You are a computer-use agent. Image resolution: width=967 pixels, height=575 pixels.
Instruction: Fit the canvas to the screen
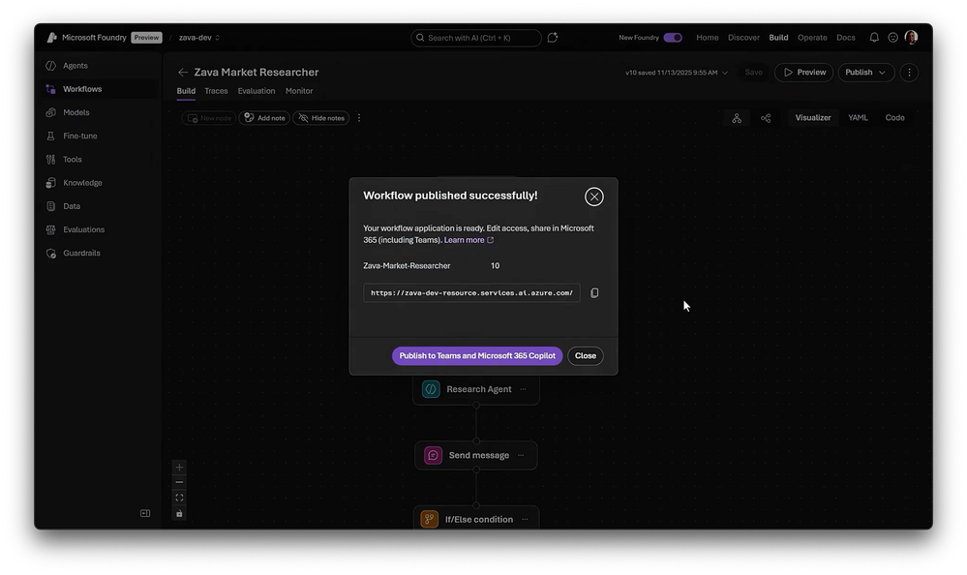point(179,498)
